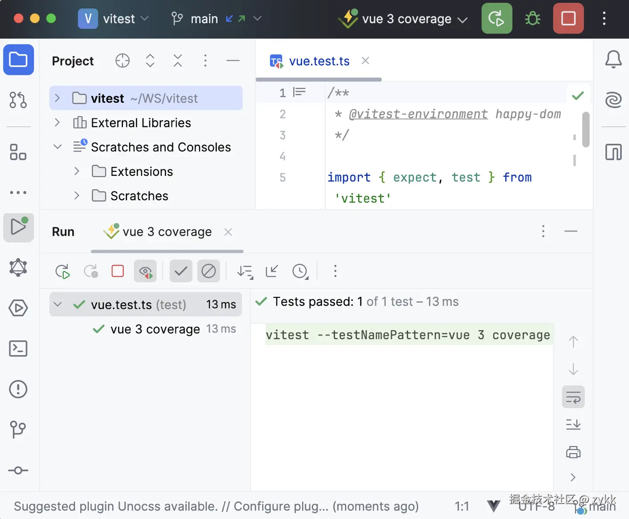The width and height of the screenshot is (629, 519).
Task: Click the editor vertical scrollbar thumb
Action: [x=586, y=130]
